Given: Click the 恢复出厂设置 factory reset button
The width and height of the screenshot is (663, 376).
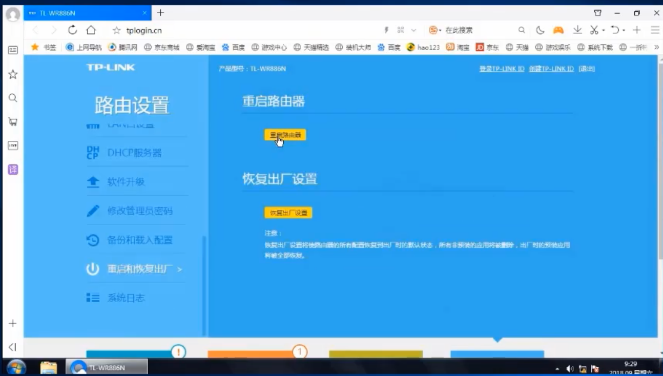Looking at the screenshot, I should click(288, 213).
